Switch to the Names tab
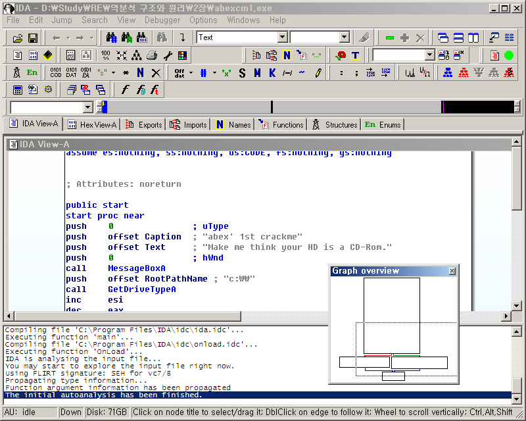526x421 pixels. coord(233,125)
